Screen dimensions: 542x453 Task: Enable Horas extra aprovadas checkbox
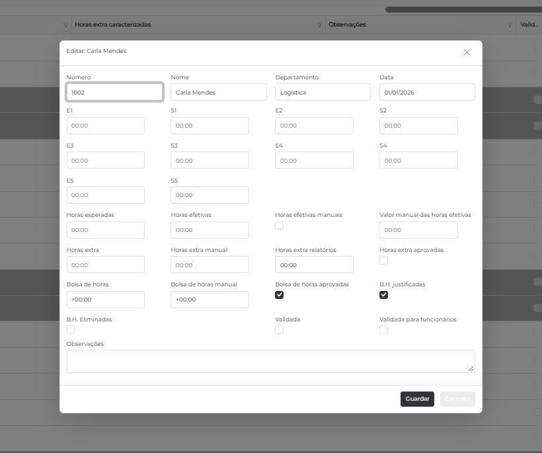383,260
